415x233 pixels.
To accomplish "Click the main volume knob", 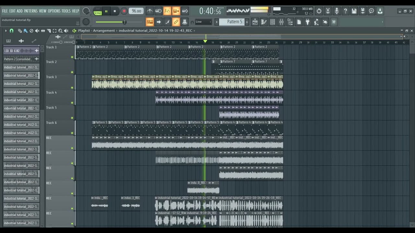I will point(86,11).
